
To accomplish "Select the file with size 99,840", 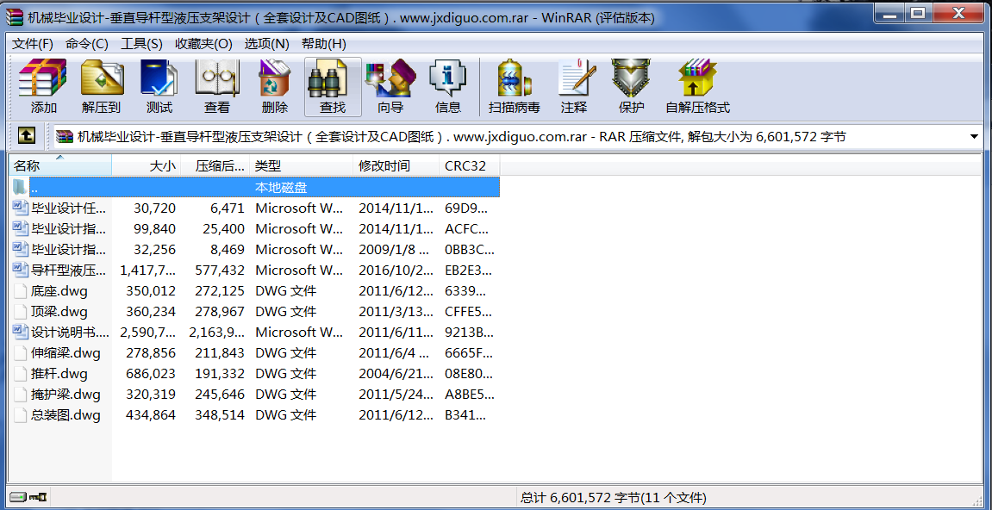I will [x=255, y=228].
